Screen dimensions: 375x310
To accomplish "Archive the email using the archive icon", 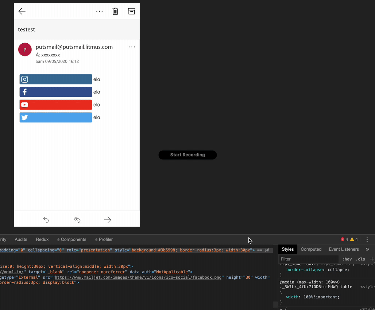I will point(132,11).
